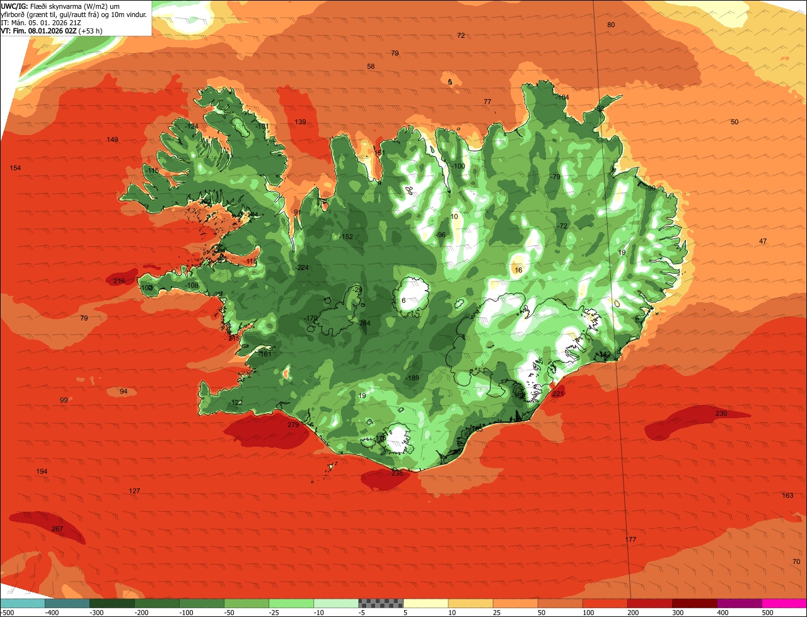Viewport: 807px width, 617px height.
Task: Click the map value 47 east of Iceland
Action: [x=763, y=241]
